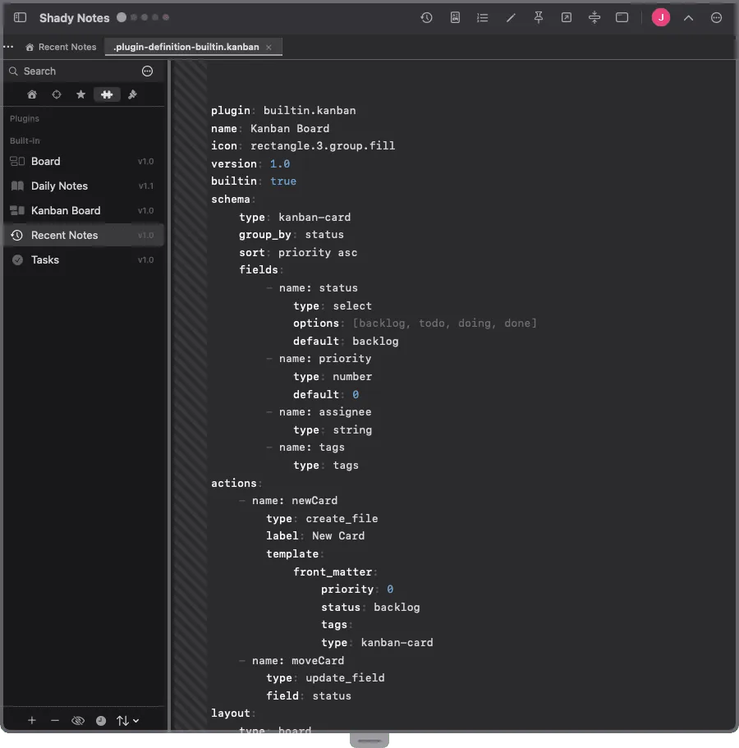
Task: Open favorites star icon in sidebar
Action: 81,94
